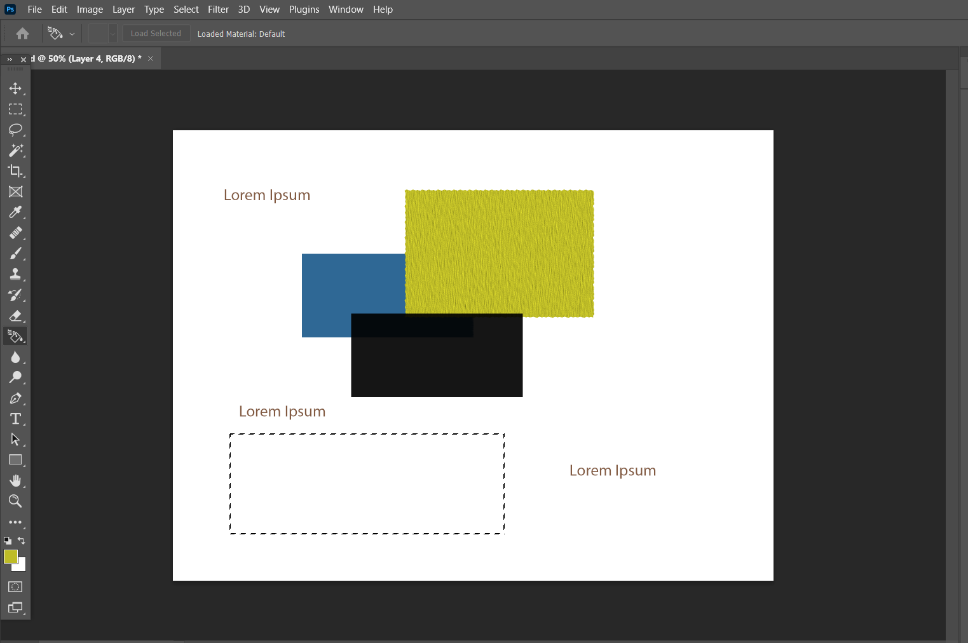Select the Crop tool
The image size is (968, 643).
(15, 171)
